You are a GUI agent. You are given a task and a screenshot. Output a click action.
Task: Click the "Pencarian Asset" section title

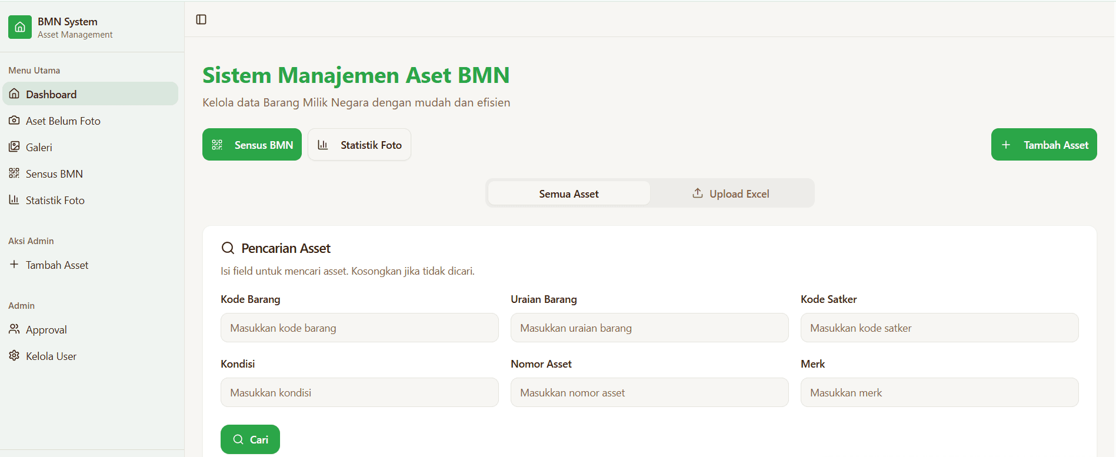click(286, 248)
